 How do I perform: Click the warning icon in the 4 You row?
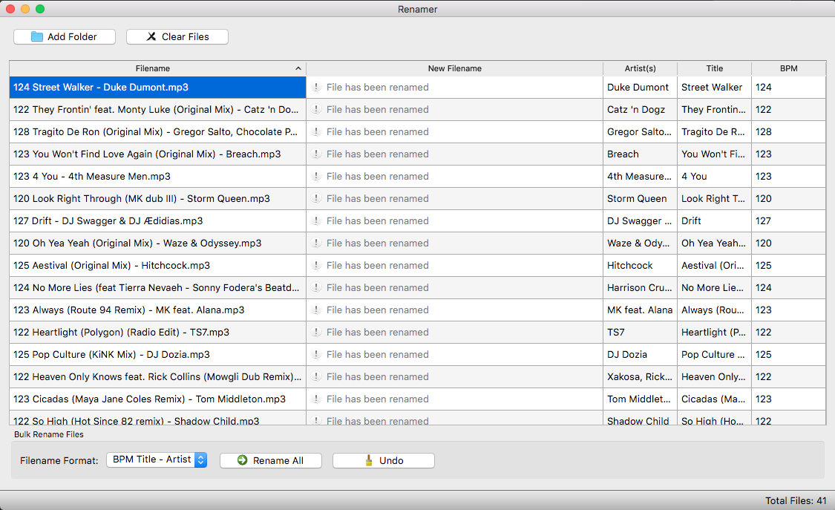click(x=316, y=176)
